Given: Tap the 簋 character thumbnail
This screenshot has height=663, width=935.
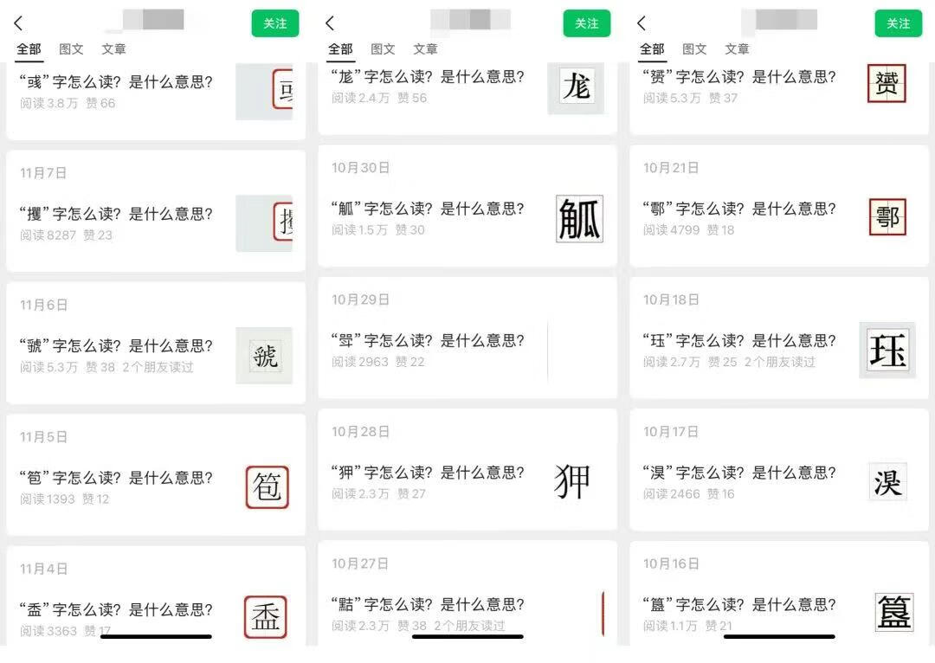Looking at the screenshot, I should [886, 611].
